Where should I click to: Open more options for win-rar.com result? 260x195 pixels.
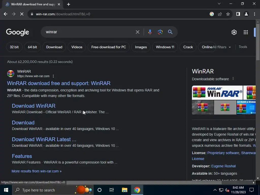53,76
